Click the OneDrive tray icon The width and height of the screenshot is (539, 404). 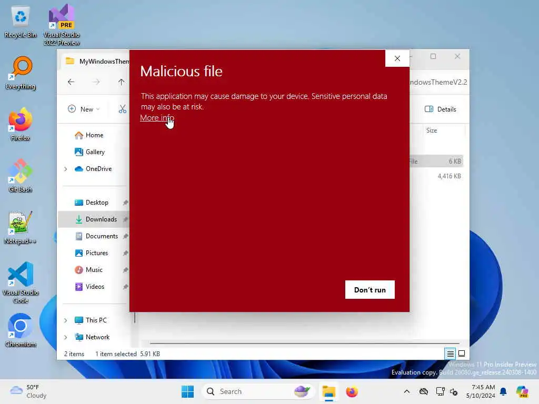(x=424, y=391)
